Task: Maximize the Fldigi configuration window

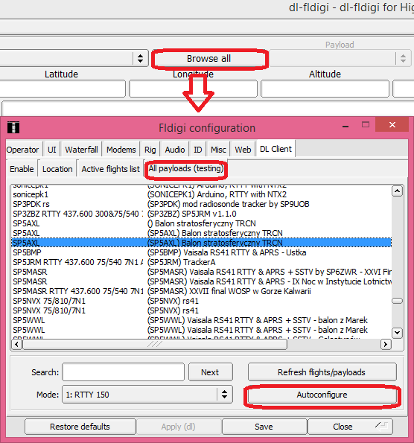Action: [x=366, y=124]
